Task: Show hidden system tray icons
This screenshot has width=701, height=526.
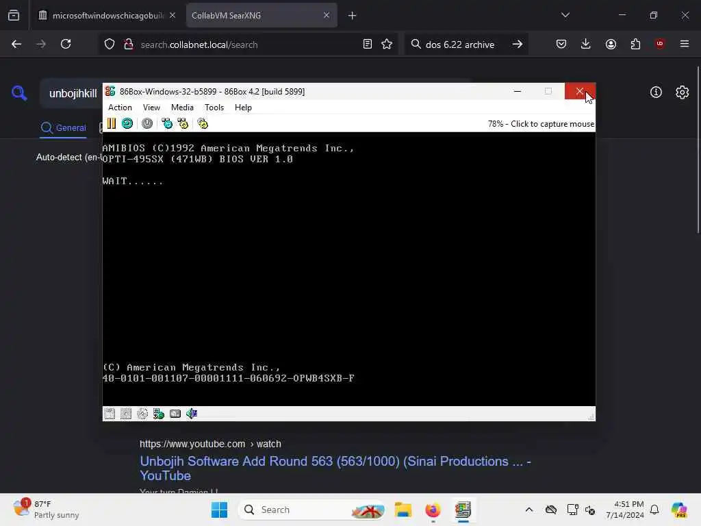Action: (x=529, y=510)
